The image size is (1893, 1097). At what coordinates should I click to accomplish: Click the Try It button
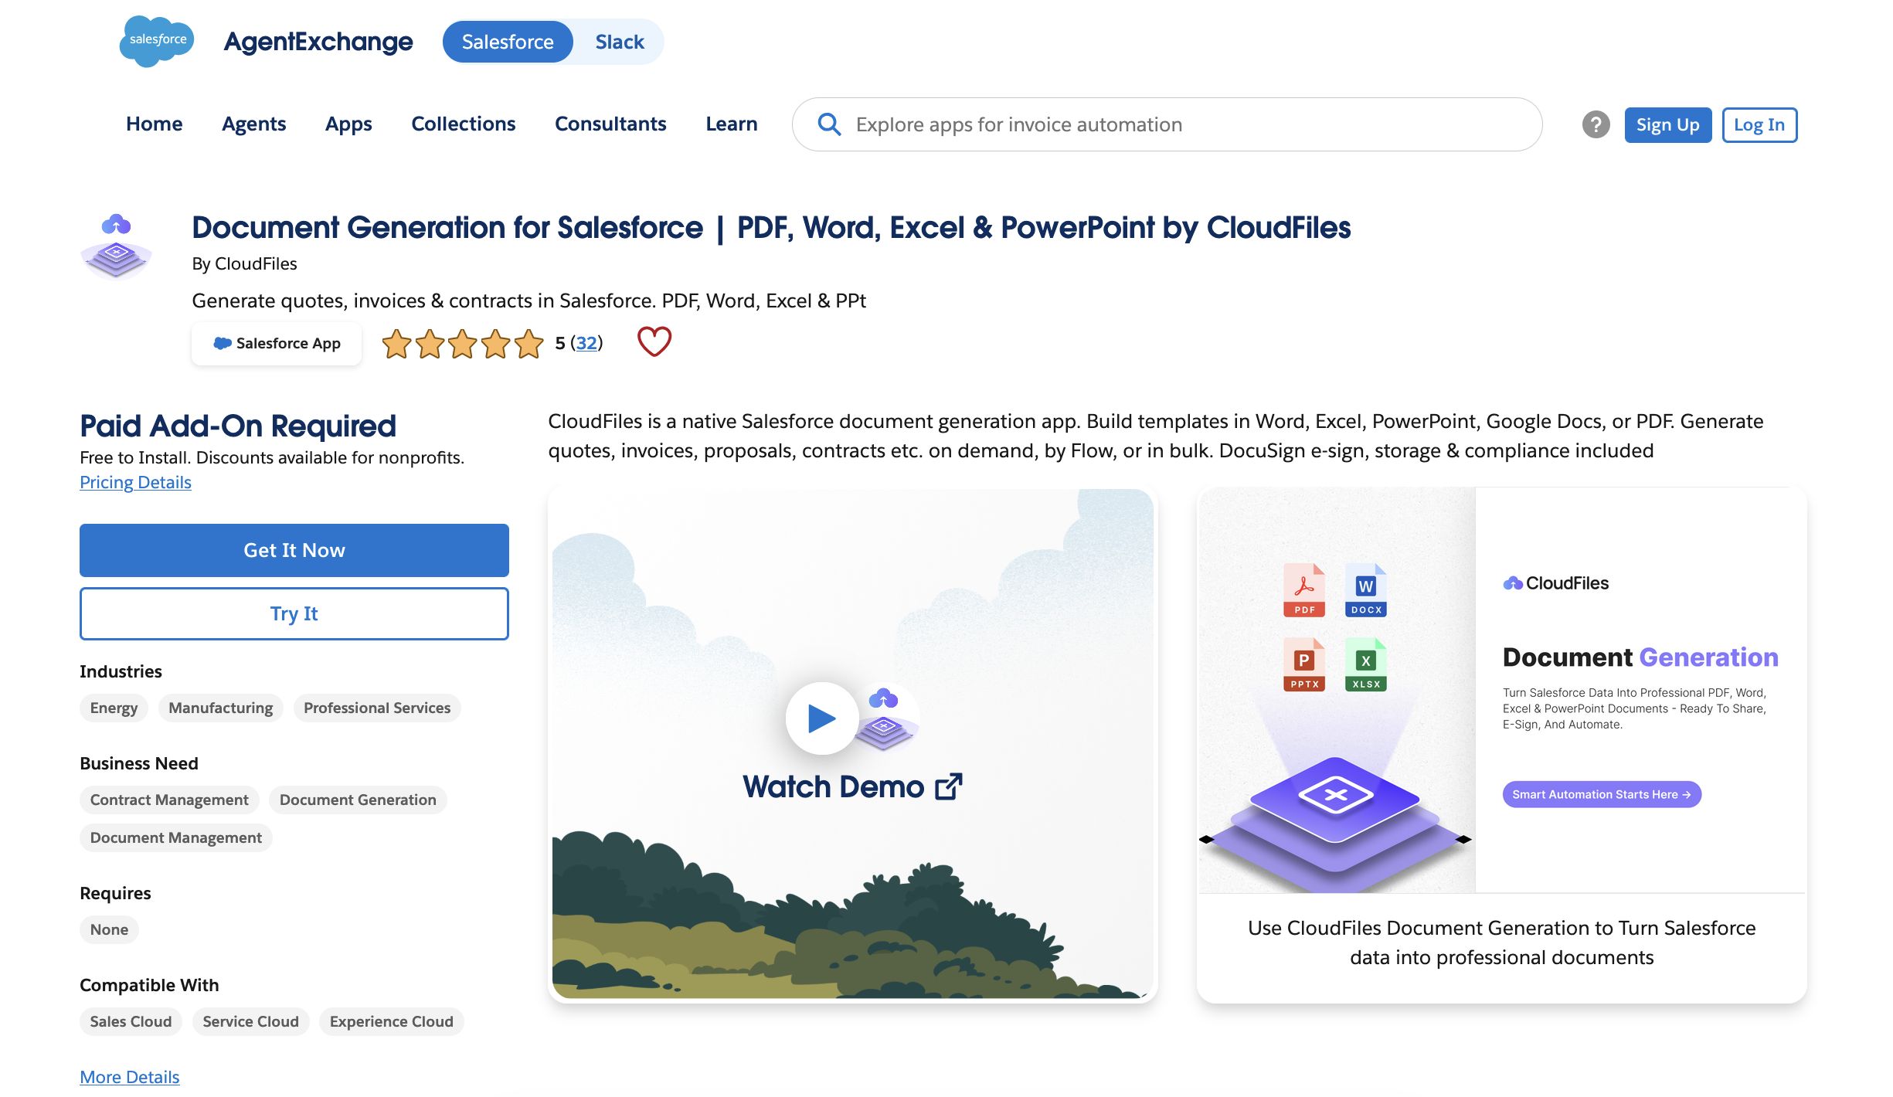coord(294,613)
